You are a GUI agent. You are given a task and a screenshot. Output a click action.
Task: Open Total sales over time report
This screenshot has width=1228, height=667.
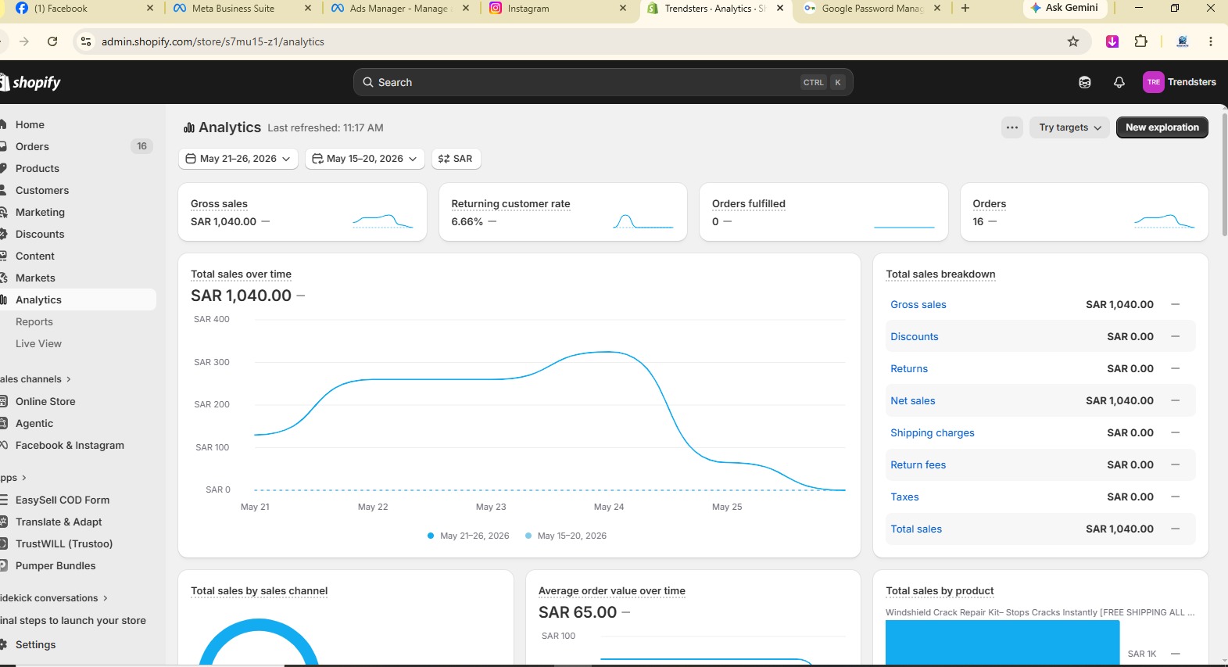[241, 274]
